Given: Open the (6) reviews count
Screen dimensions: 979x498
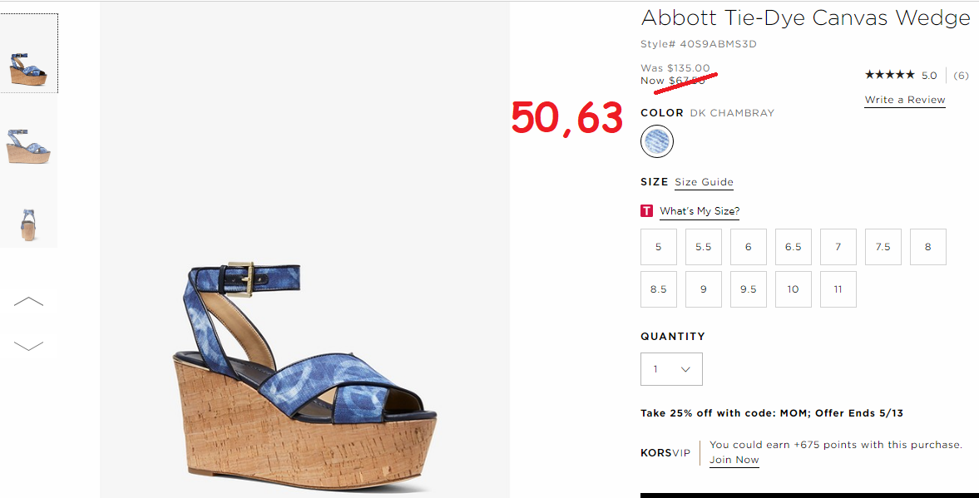Looking at the screenshot, I should [961, 76].
